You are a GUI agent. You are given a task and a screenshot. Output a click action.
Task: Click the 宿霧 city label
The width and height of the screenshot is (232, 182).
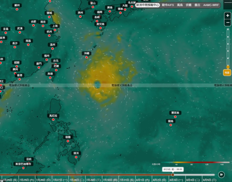coord(68,137)
